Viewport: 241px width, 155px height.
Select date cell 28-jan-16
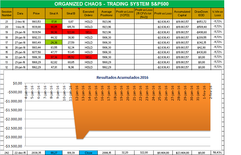pyautogui.click(x=20, y=37)
